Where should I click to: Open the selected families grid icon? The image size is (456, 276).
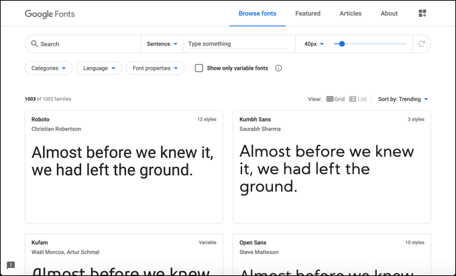422,13
